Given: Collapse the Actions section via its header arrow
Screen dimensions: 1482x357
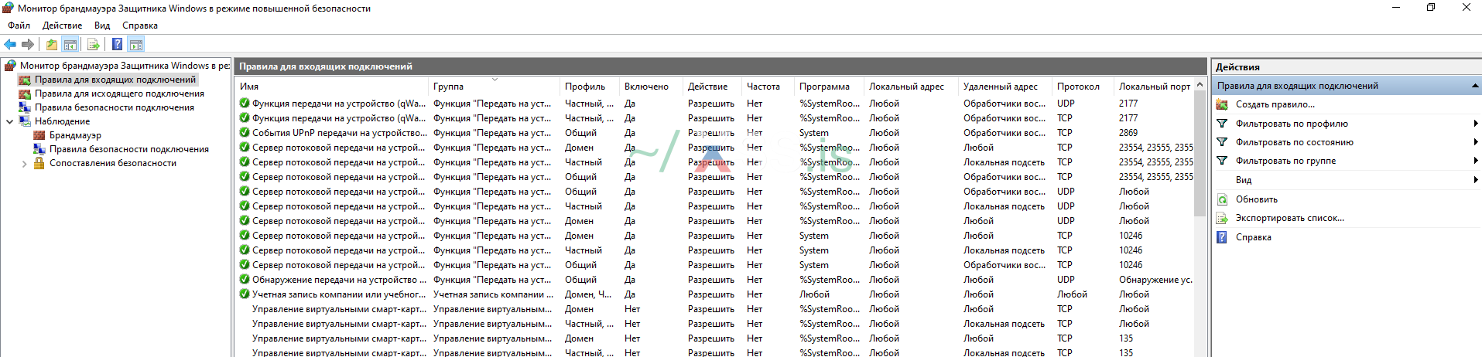Looking at the screenshot, I should coord(1475,86).
